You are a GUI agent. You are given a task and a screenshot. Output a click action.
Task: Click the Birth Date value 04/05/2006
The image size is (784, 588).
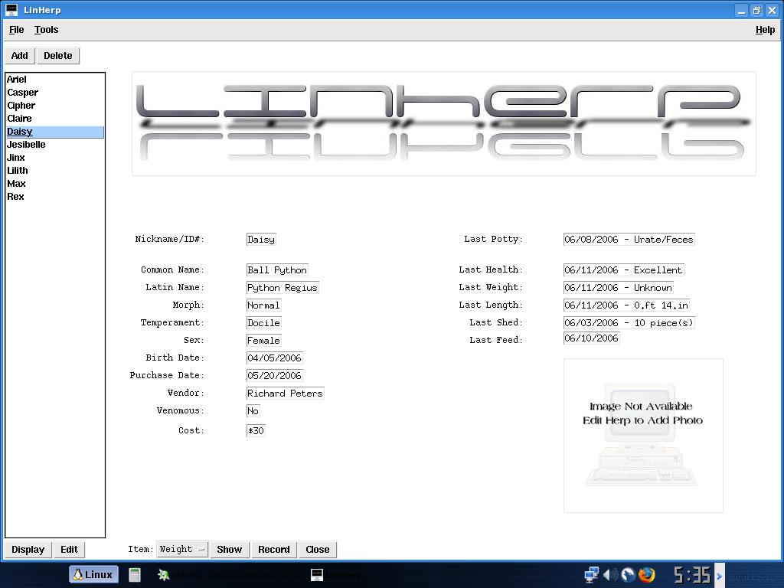pyautogui.click(x=275, y=358)
